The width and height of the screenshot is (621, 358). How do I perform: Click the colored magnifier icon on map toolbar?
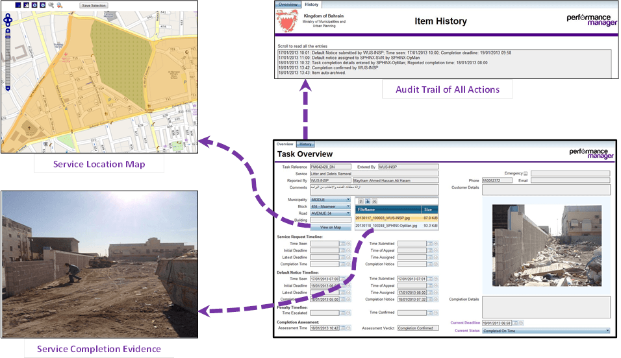click(x=59, y=5)
